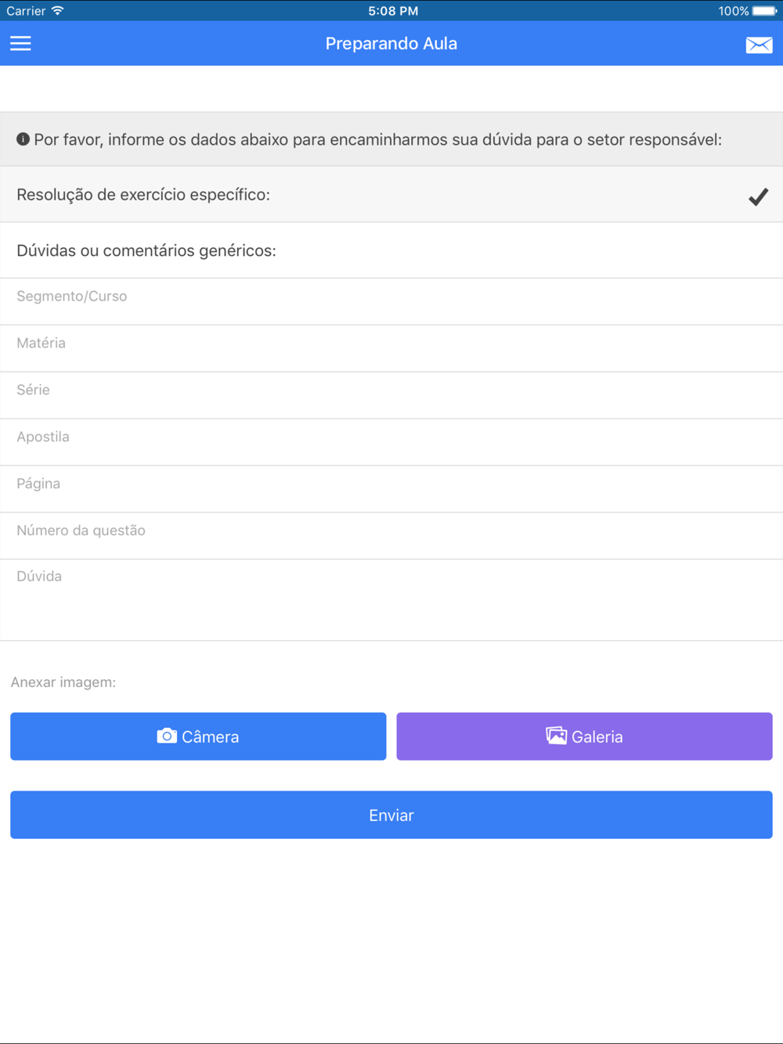This screenshot has width=783, height=1044.
Task: Tap the Preparando Aula header title
Action: (391, 44)
